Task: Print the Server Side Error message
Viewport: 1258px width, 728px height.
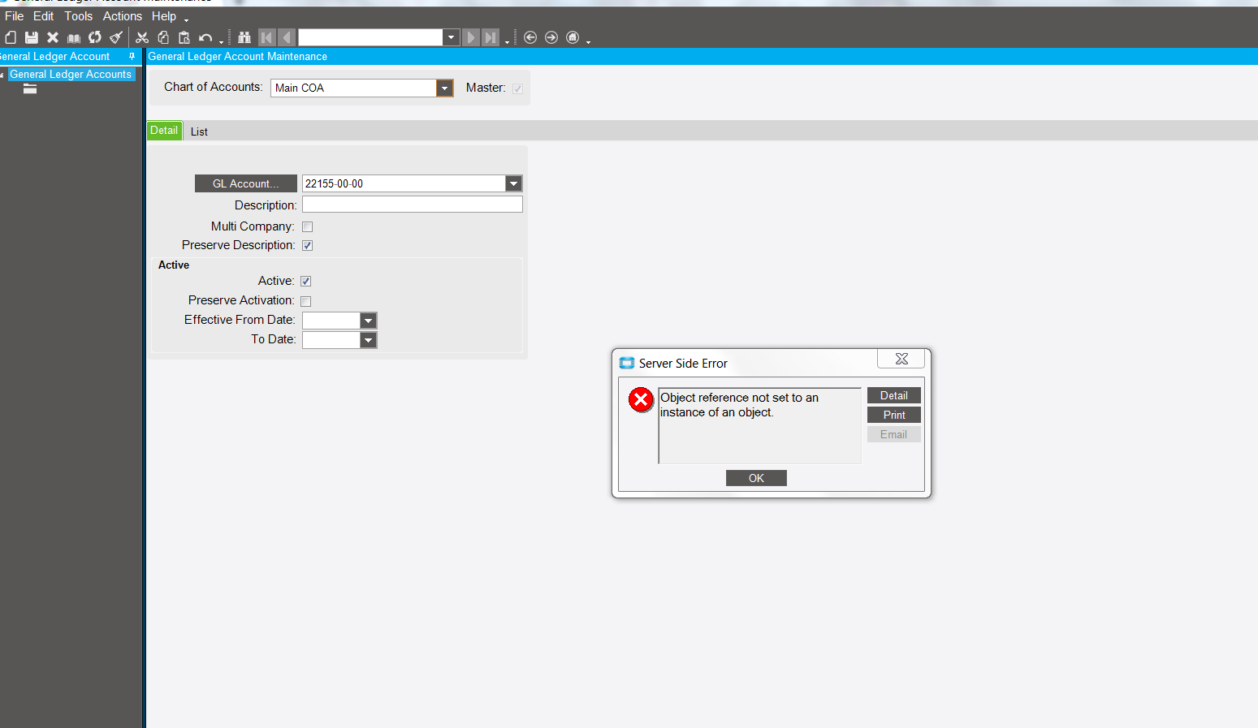Action: 894,415
